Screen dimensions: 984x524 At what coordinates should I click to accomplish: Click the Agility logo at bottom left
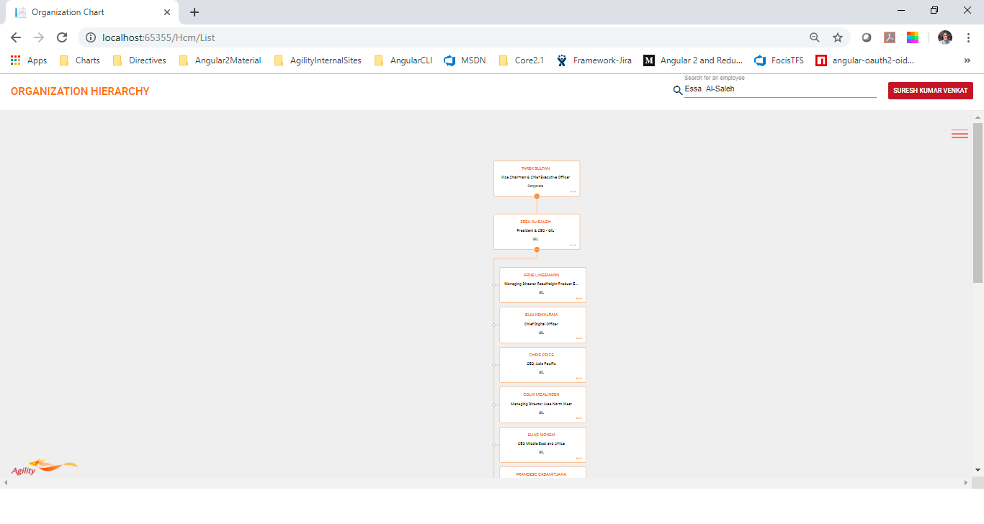tap(43, 465)
